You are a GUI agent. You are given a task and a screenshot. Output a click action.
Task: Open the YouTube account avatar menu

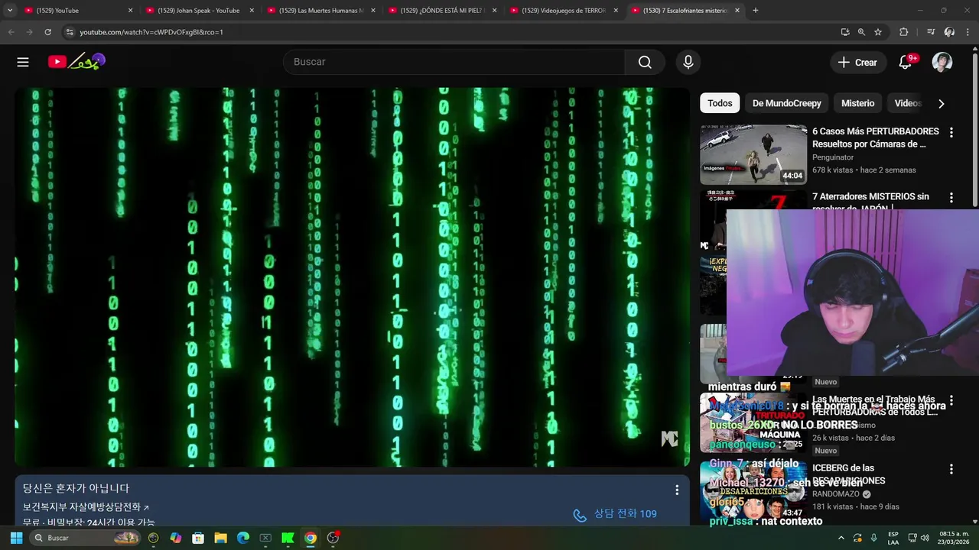click(x=942, y=62)
